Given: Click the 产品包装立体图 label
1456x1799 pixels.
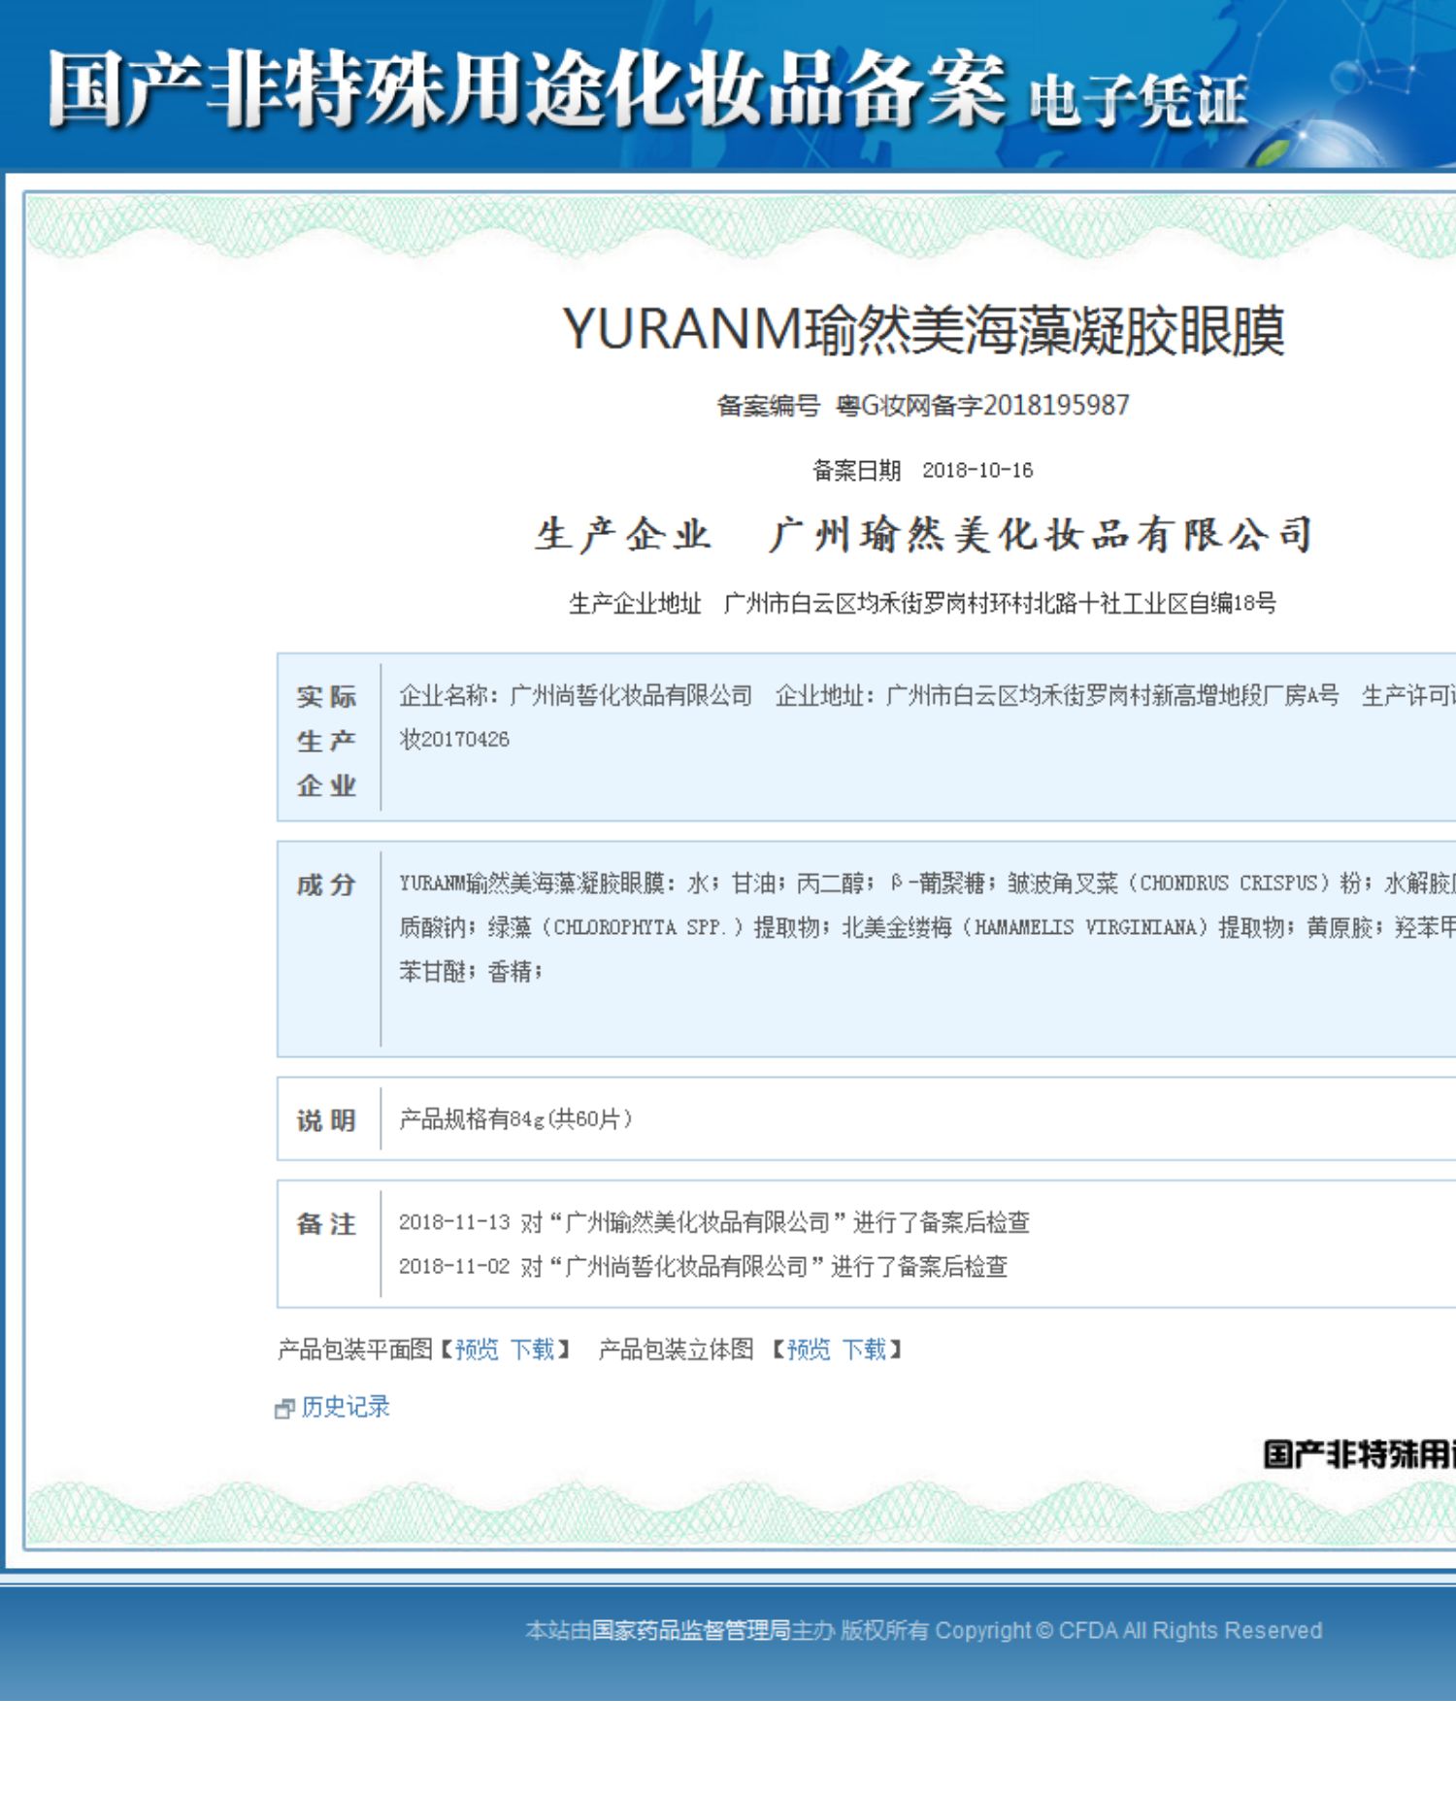Looking at the screenshot, I should click(677, 1349).
